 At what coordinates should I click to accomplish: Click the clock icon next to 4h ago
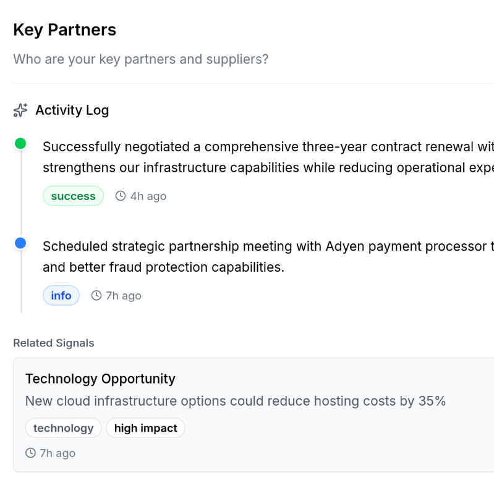point(121,196)
